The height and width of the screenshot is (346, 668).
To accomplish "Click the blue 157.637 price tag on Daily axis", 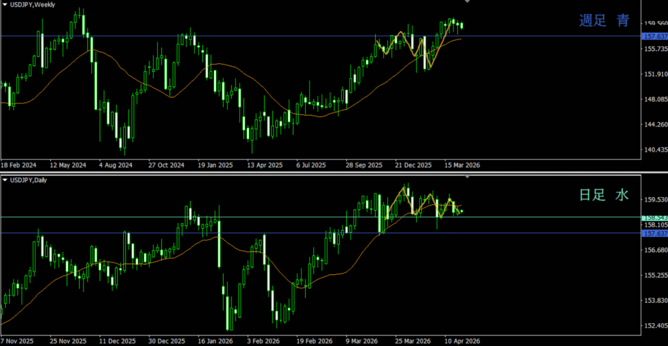I will pos(654,233).
